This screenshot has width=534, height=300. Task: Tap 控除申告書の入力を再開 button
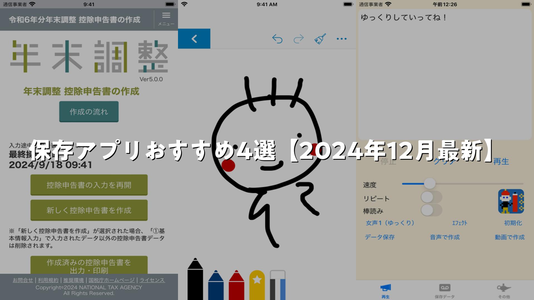(x=89, y=185)
